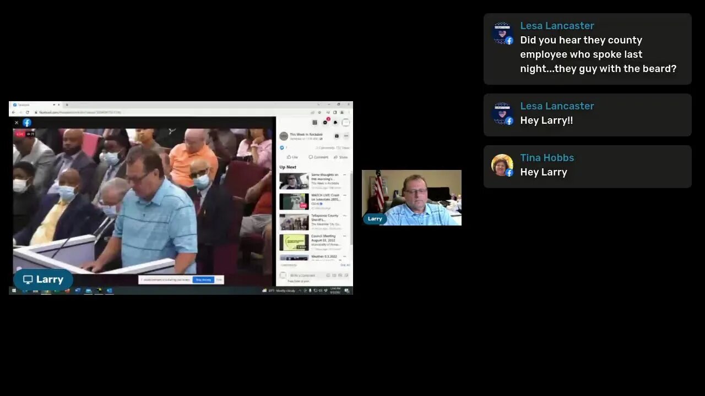Open options for Tallapoosa County Sheriff's video
This screenshot has height=396, width=705.
[345, 216]
